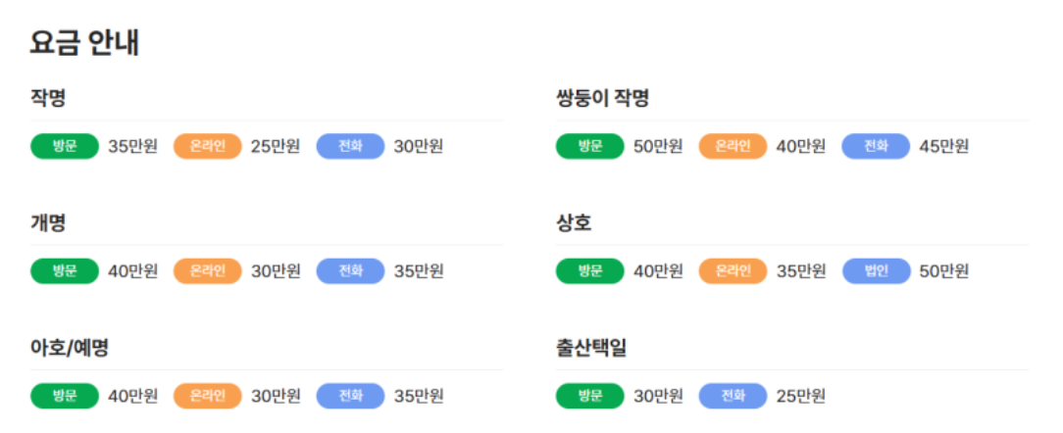Click the green 방문 badge under 개명
Screen dimensions: 1063x433
tap(65, 271)
